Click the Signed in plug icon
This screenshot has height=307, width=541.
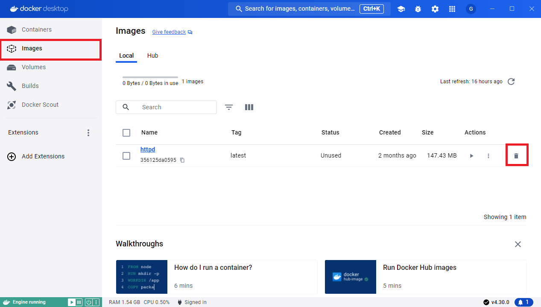180,302
